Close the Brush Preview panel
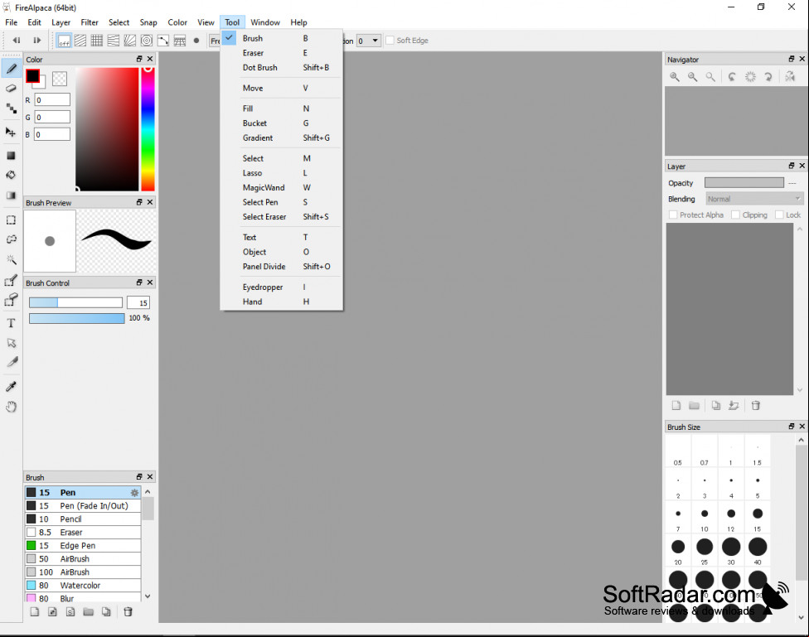The height and width of the screenshot is (637, 809). [150, 202]
